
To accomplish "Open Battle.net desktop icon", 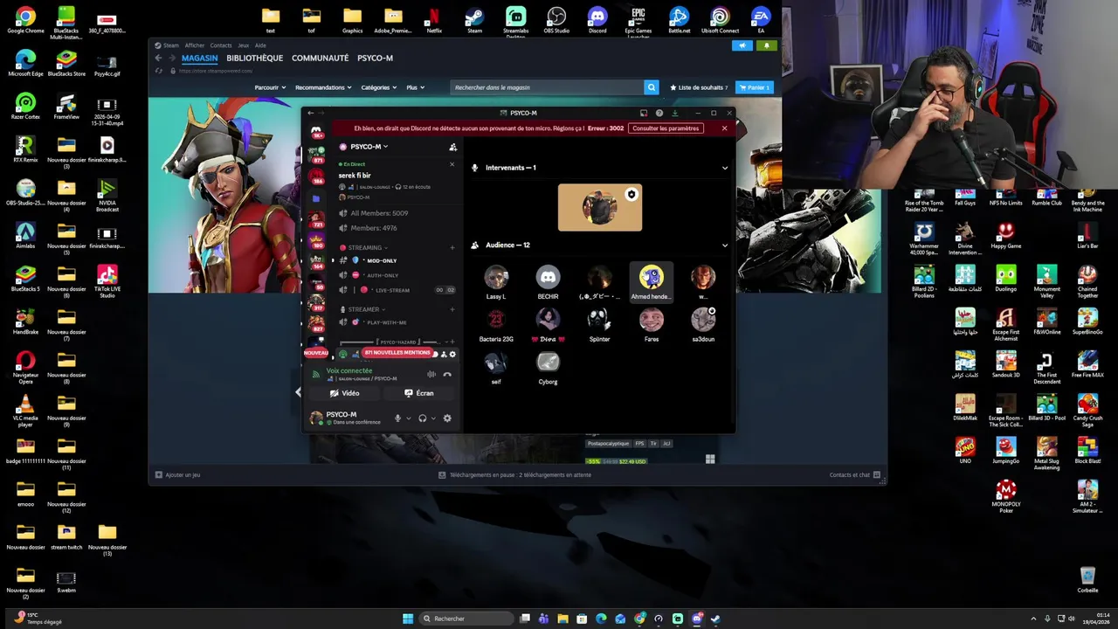I will point(679,21).
